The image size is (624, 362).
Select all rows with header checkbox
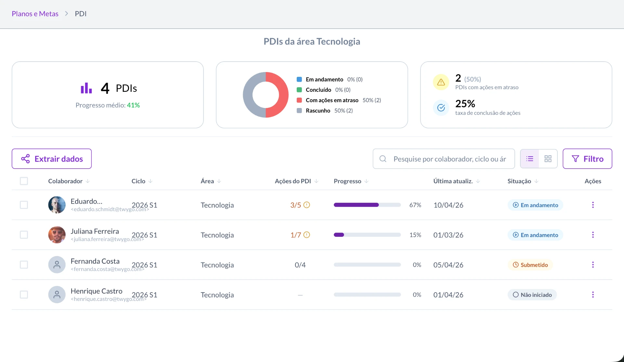(x=24, y=181)
